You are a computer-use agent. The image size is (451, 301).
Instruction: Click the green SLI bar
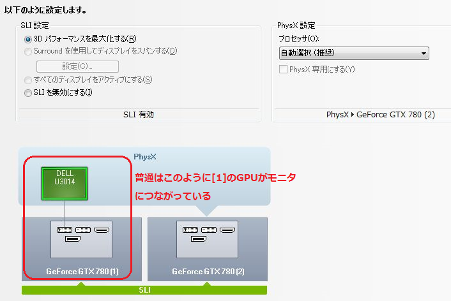click(144, 290)
